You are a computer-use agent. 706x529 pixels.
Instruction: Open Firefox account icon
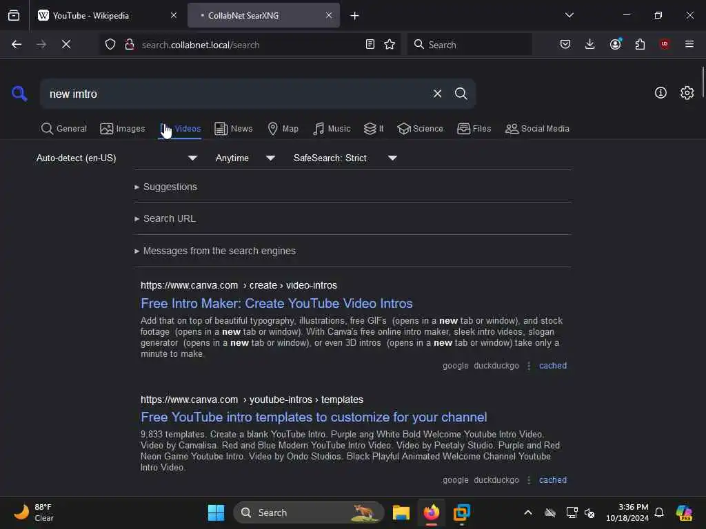[x=615, y=44]
